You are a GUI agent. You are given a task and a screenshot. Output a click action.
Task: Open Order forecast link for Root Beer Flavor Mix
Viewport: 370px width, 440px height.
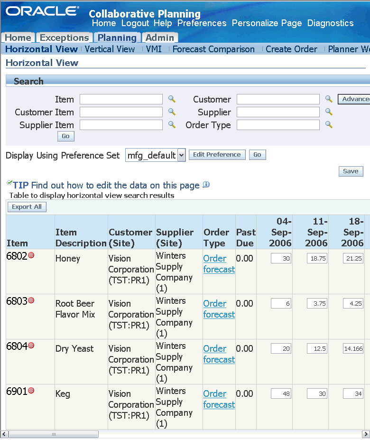click(219, 309)
